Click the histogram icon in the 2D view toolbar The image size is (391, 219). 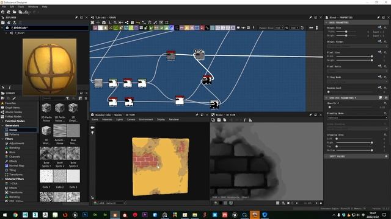(250, 120)
